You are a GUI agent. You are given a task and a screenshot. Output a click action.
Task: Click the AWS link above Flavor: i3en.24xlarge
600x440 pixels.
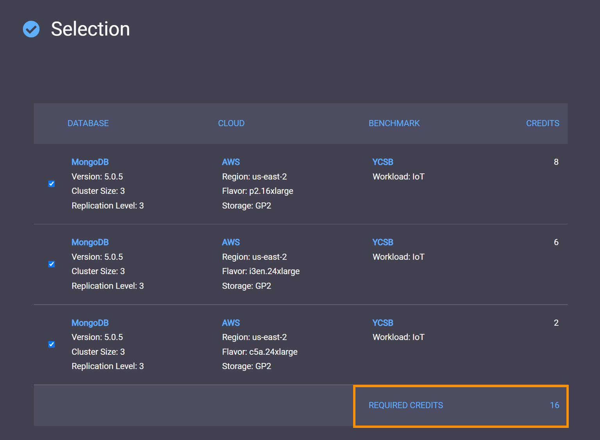[231, 242]
